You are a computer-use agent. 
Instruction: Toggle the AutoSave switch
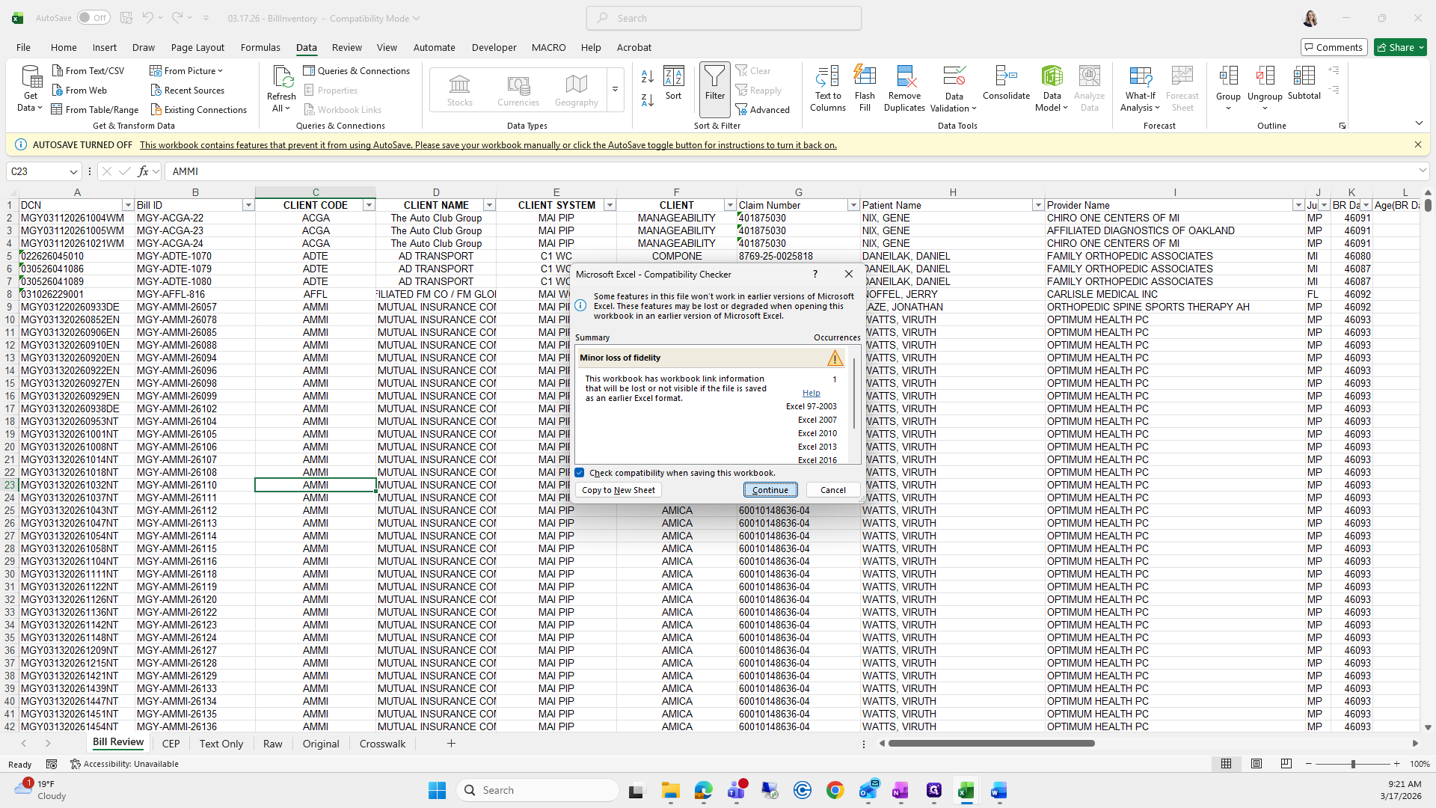coord(93,18)
